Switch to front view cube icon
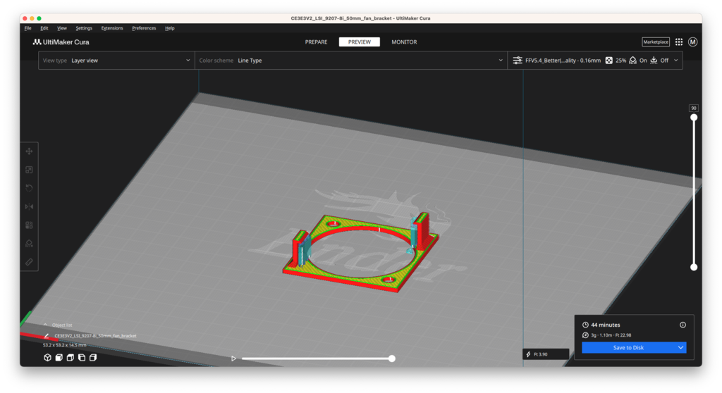The width and height of the screenshot is (722, 393). pos(59,358)
